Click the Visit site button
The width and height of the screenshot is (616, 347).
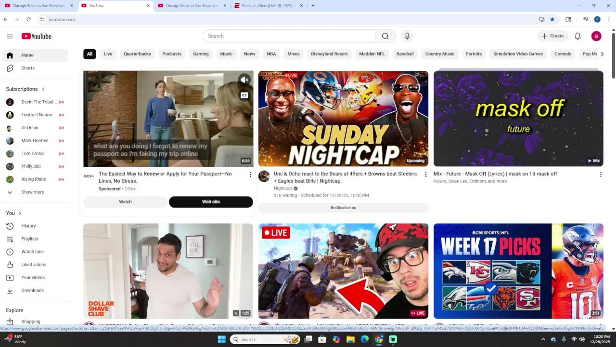click(x=211, y=202)
